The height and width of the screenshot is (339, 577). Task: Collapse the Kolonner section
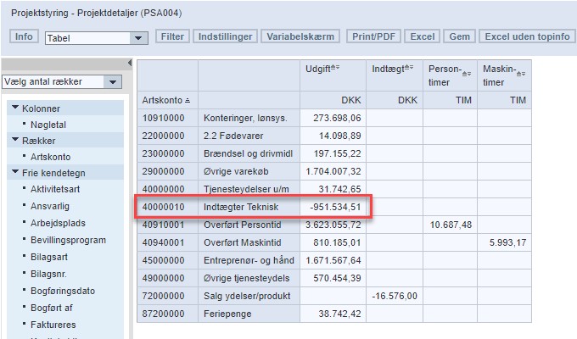point(15,108)
